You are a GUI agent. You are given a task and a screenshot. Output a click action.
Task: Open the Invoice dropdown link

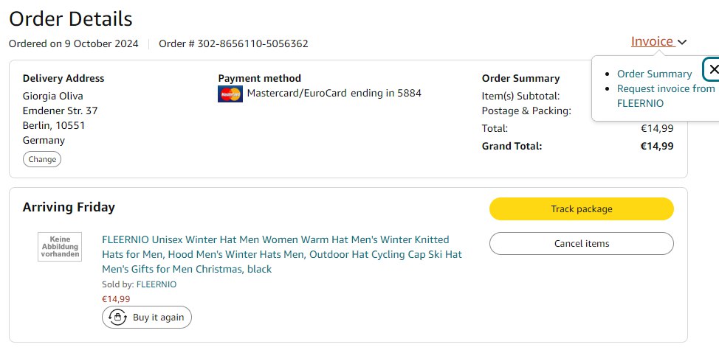click(652, 41)
